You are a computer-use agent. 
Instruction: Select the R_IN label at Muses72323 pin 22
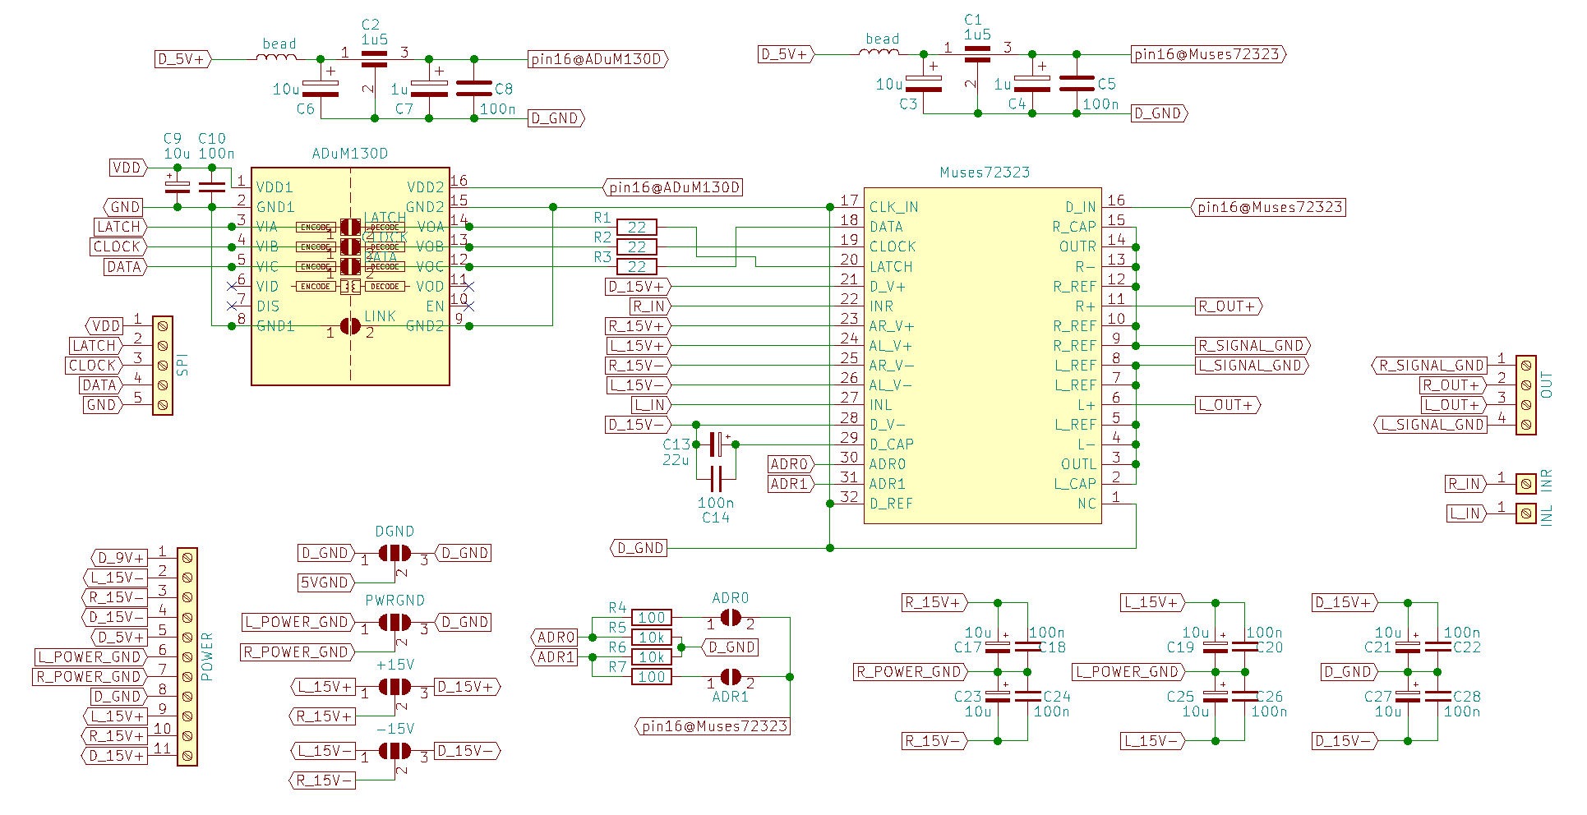tap(649, 306)
